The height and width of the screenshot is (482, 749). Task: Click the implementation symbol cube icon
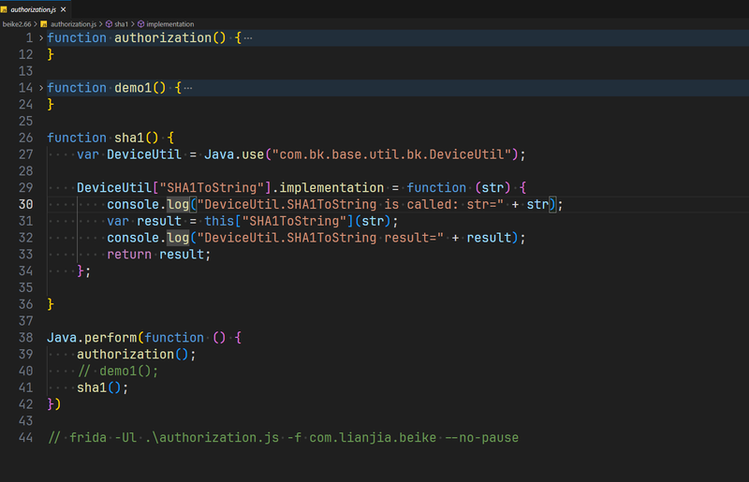(x=141, y=24)
